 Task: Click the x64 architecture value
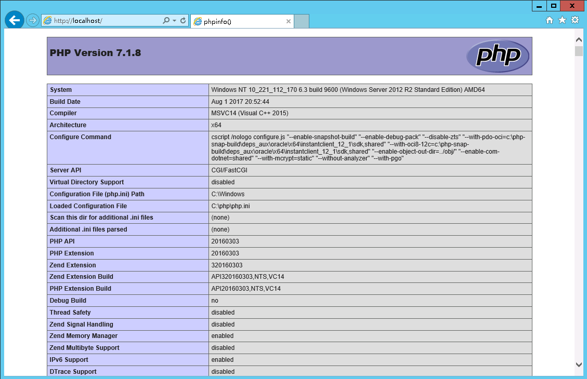(x=216, y=125)
